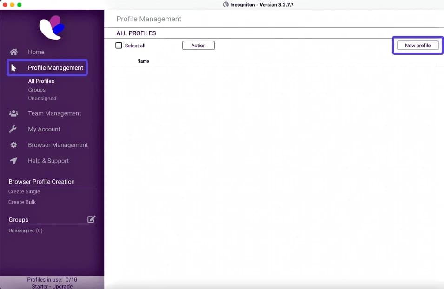The image size is (444, 289).
Task: Open the Action dropdown button
Action: click(x=198, y=46)
